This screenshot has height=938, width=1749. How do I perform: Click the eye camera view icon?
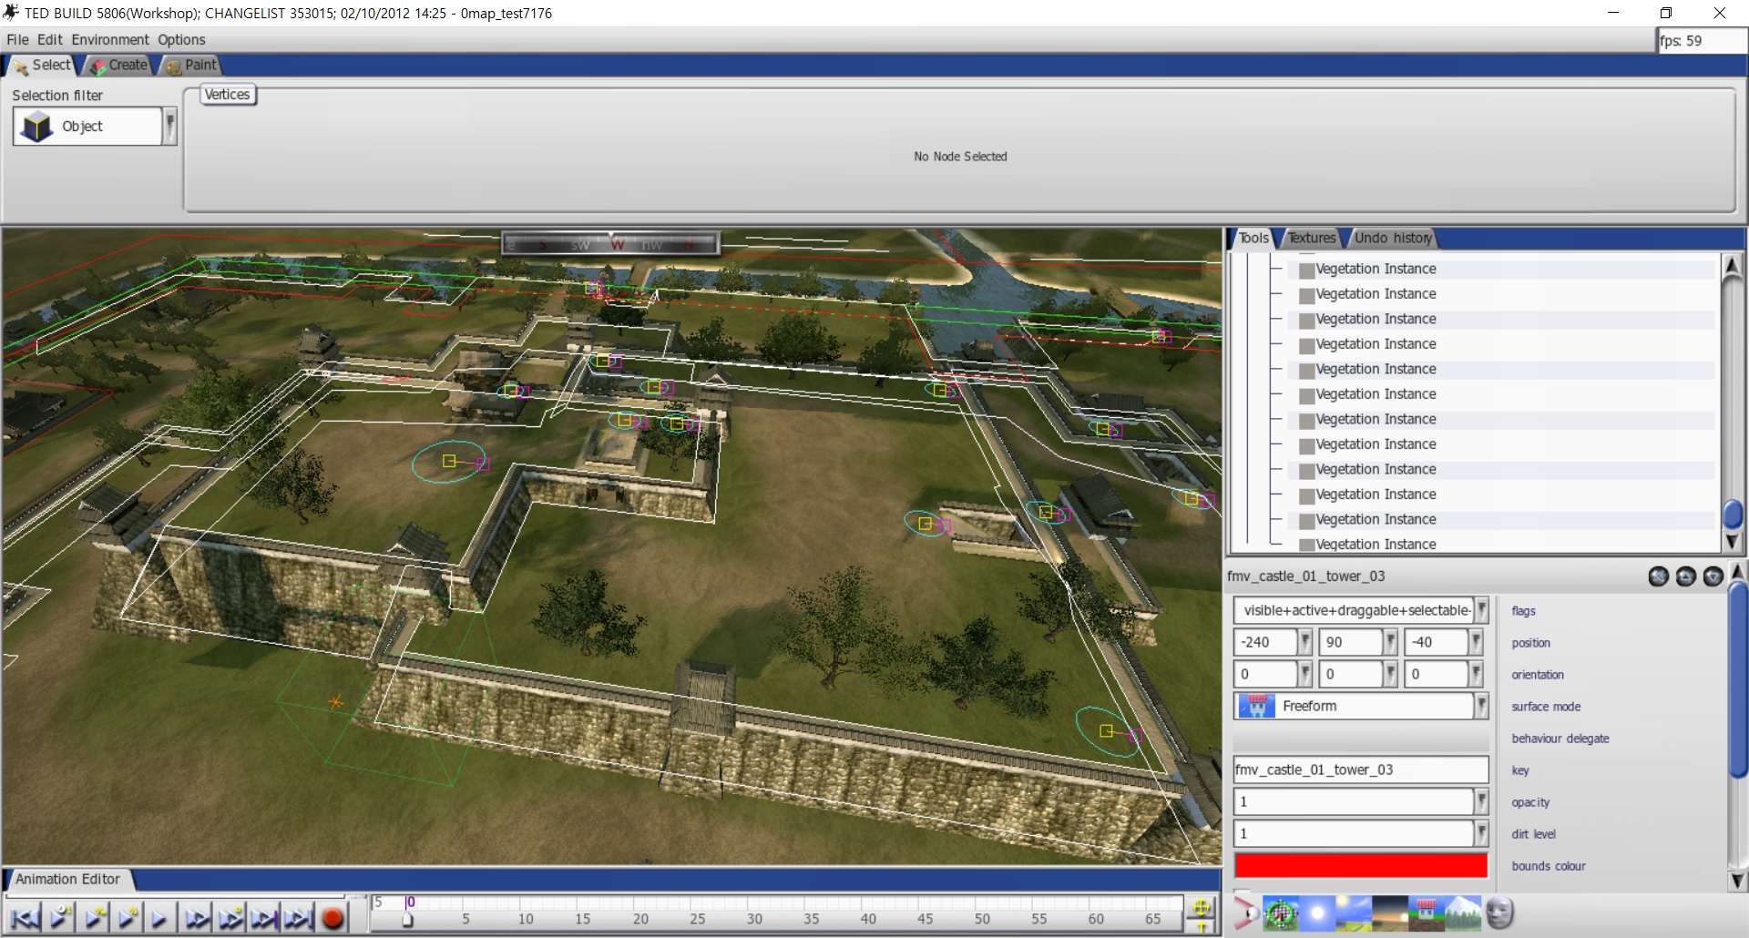pyautogui.click(x=1246, y=913)
